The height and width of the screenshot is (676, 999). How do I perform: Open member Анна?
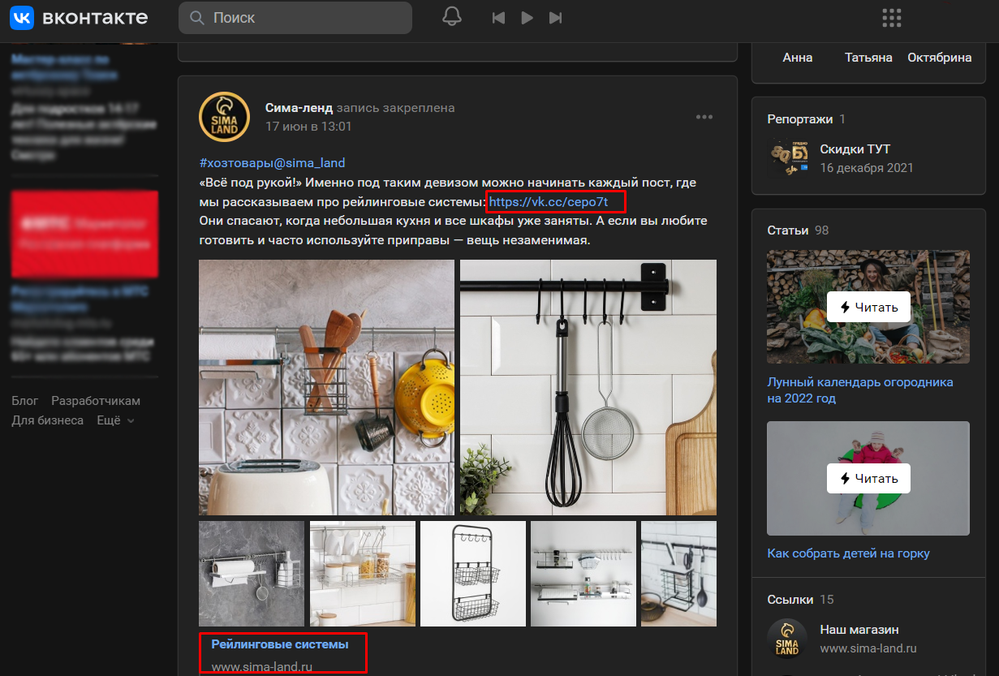(797, 58)
